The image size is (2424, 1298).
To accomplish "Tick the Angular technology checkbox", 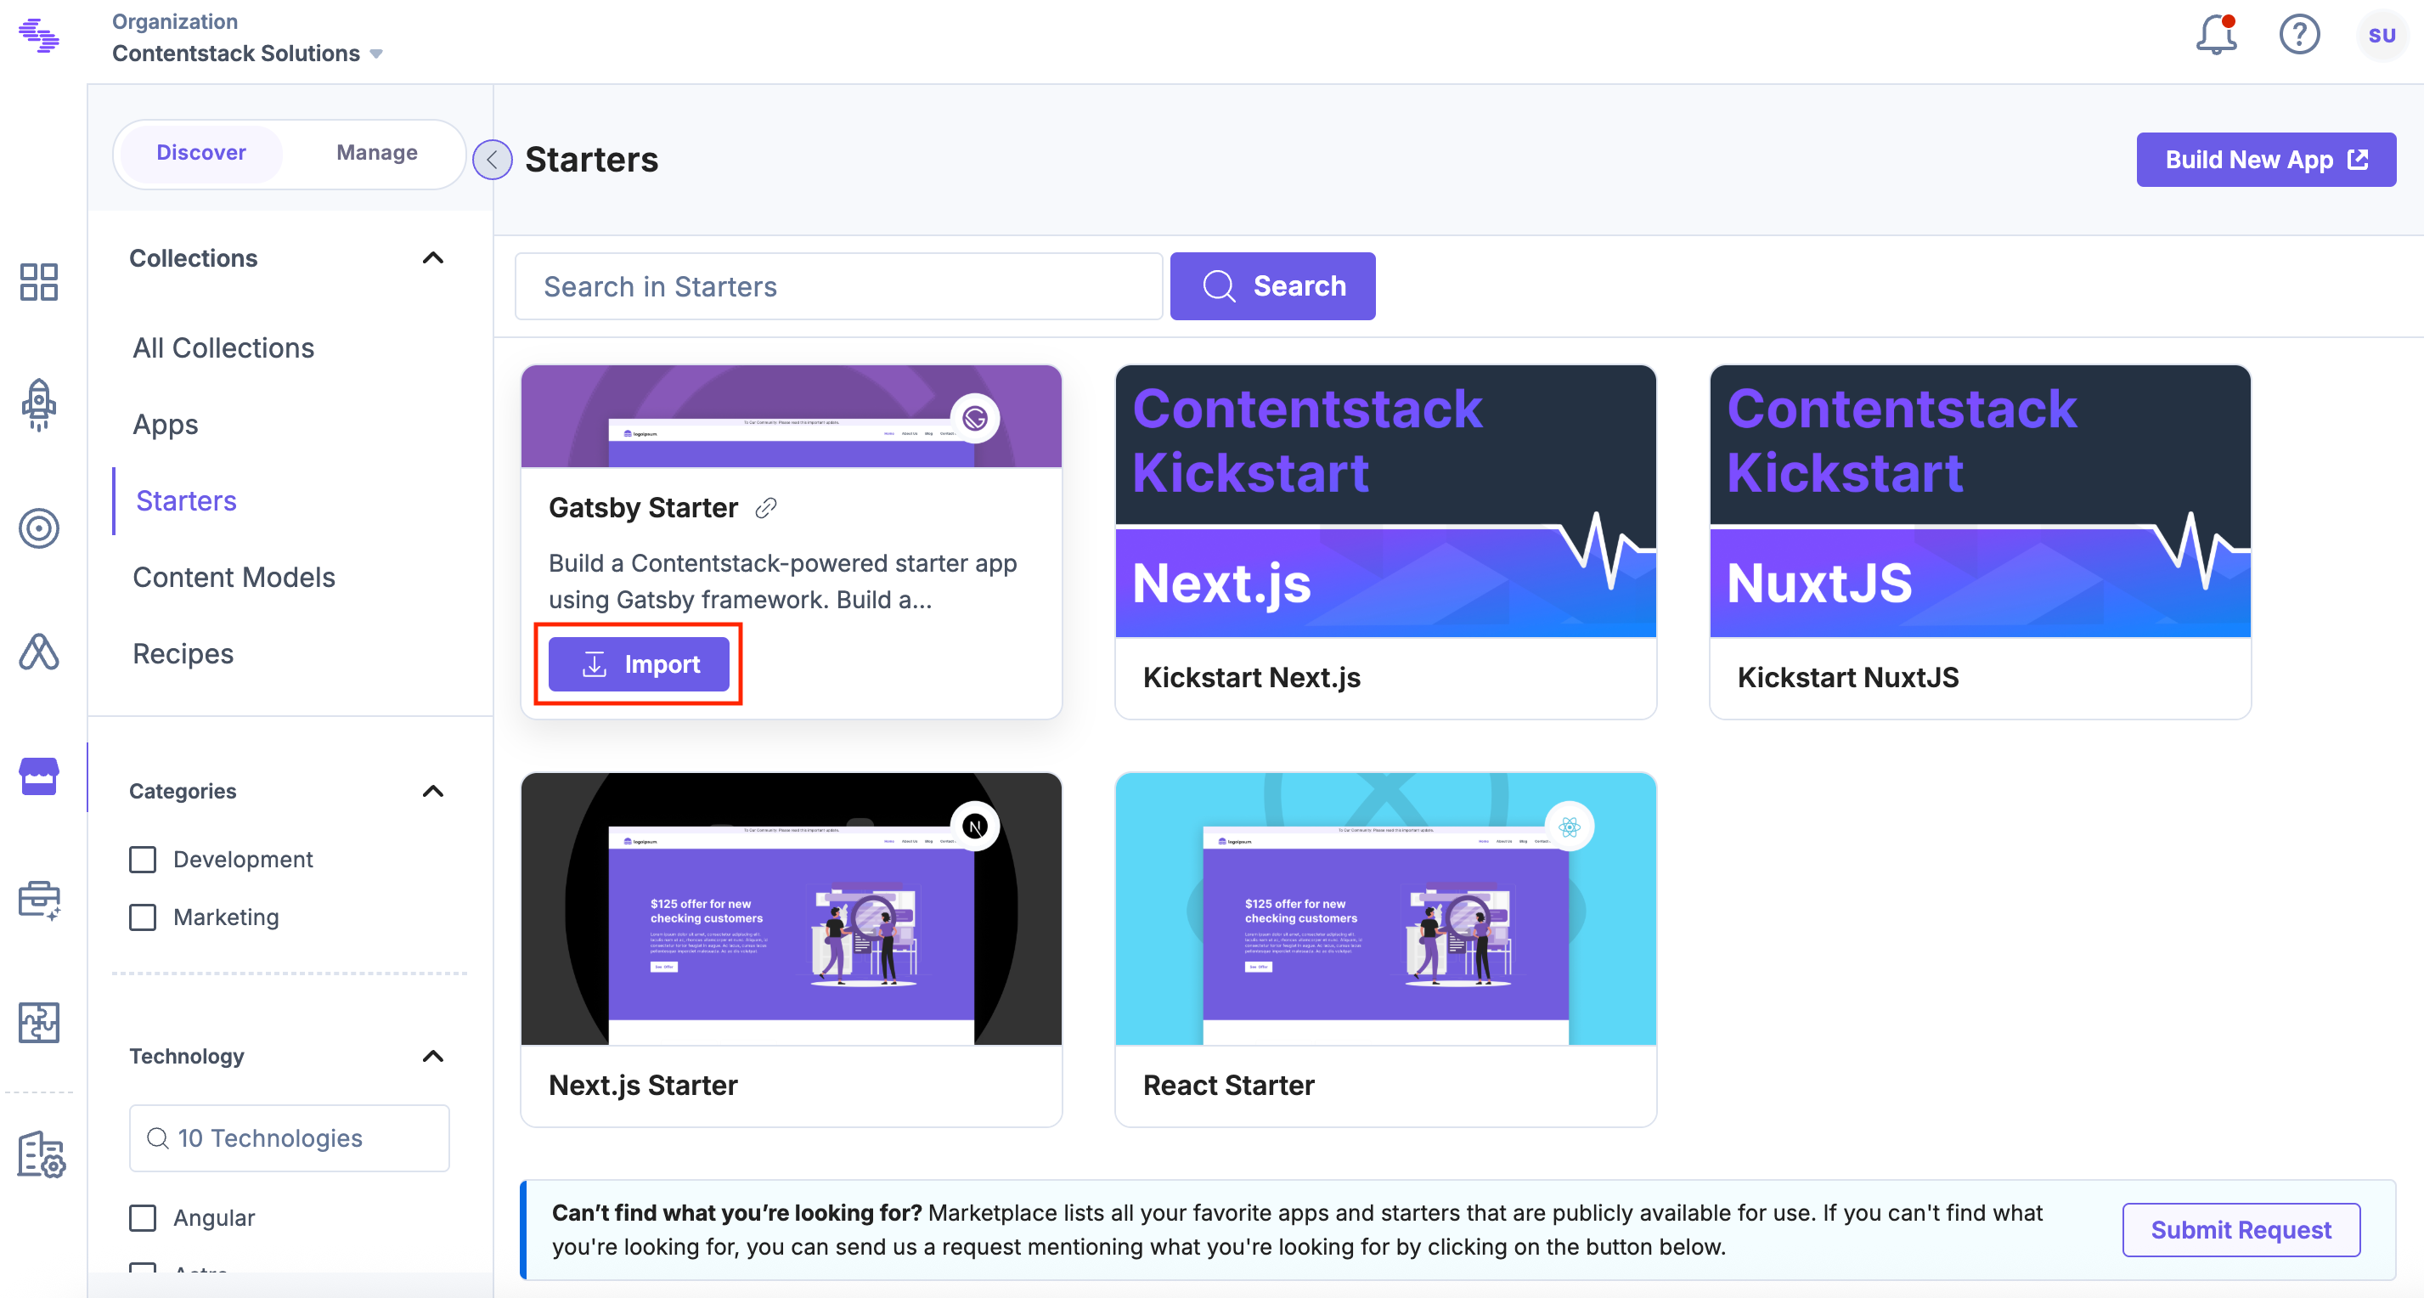I will (x=143, y=1218).
